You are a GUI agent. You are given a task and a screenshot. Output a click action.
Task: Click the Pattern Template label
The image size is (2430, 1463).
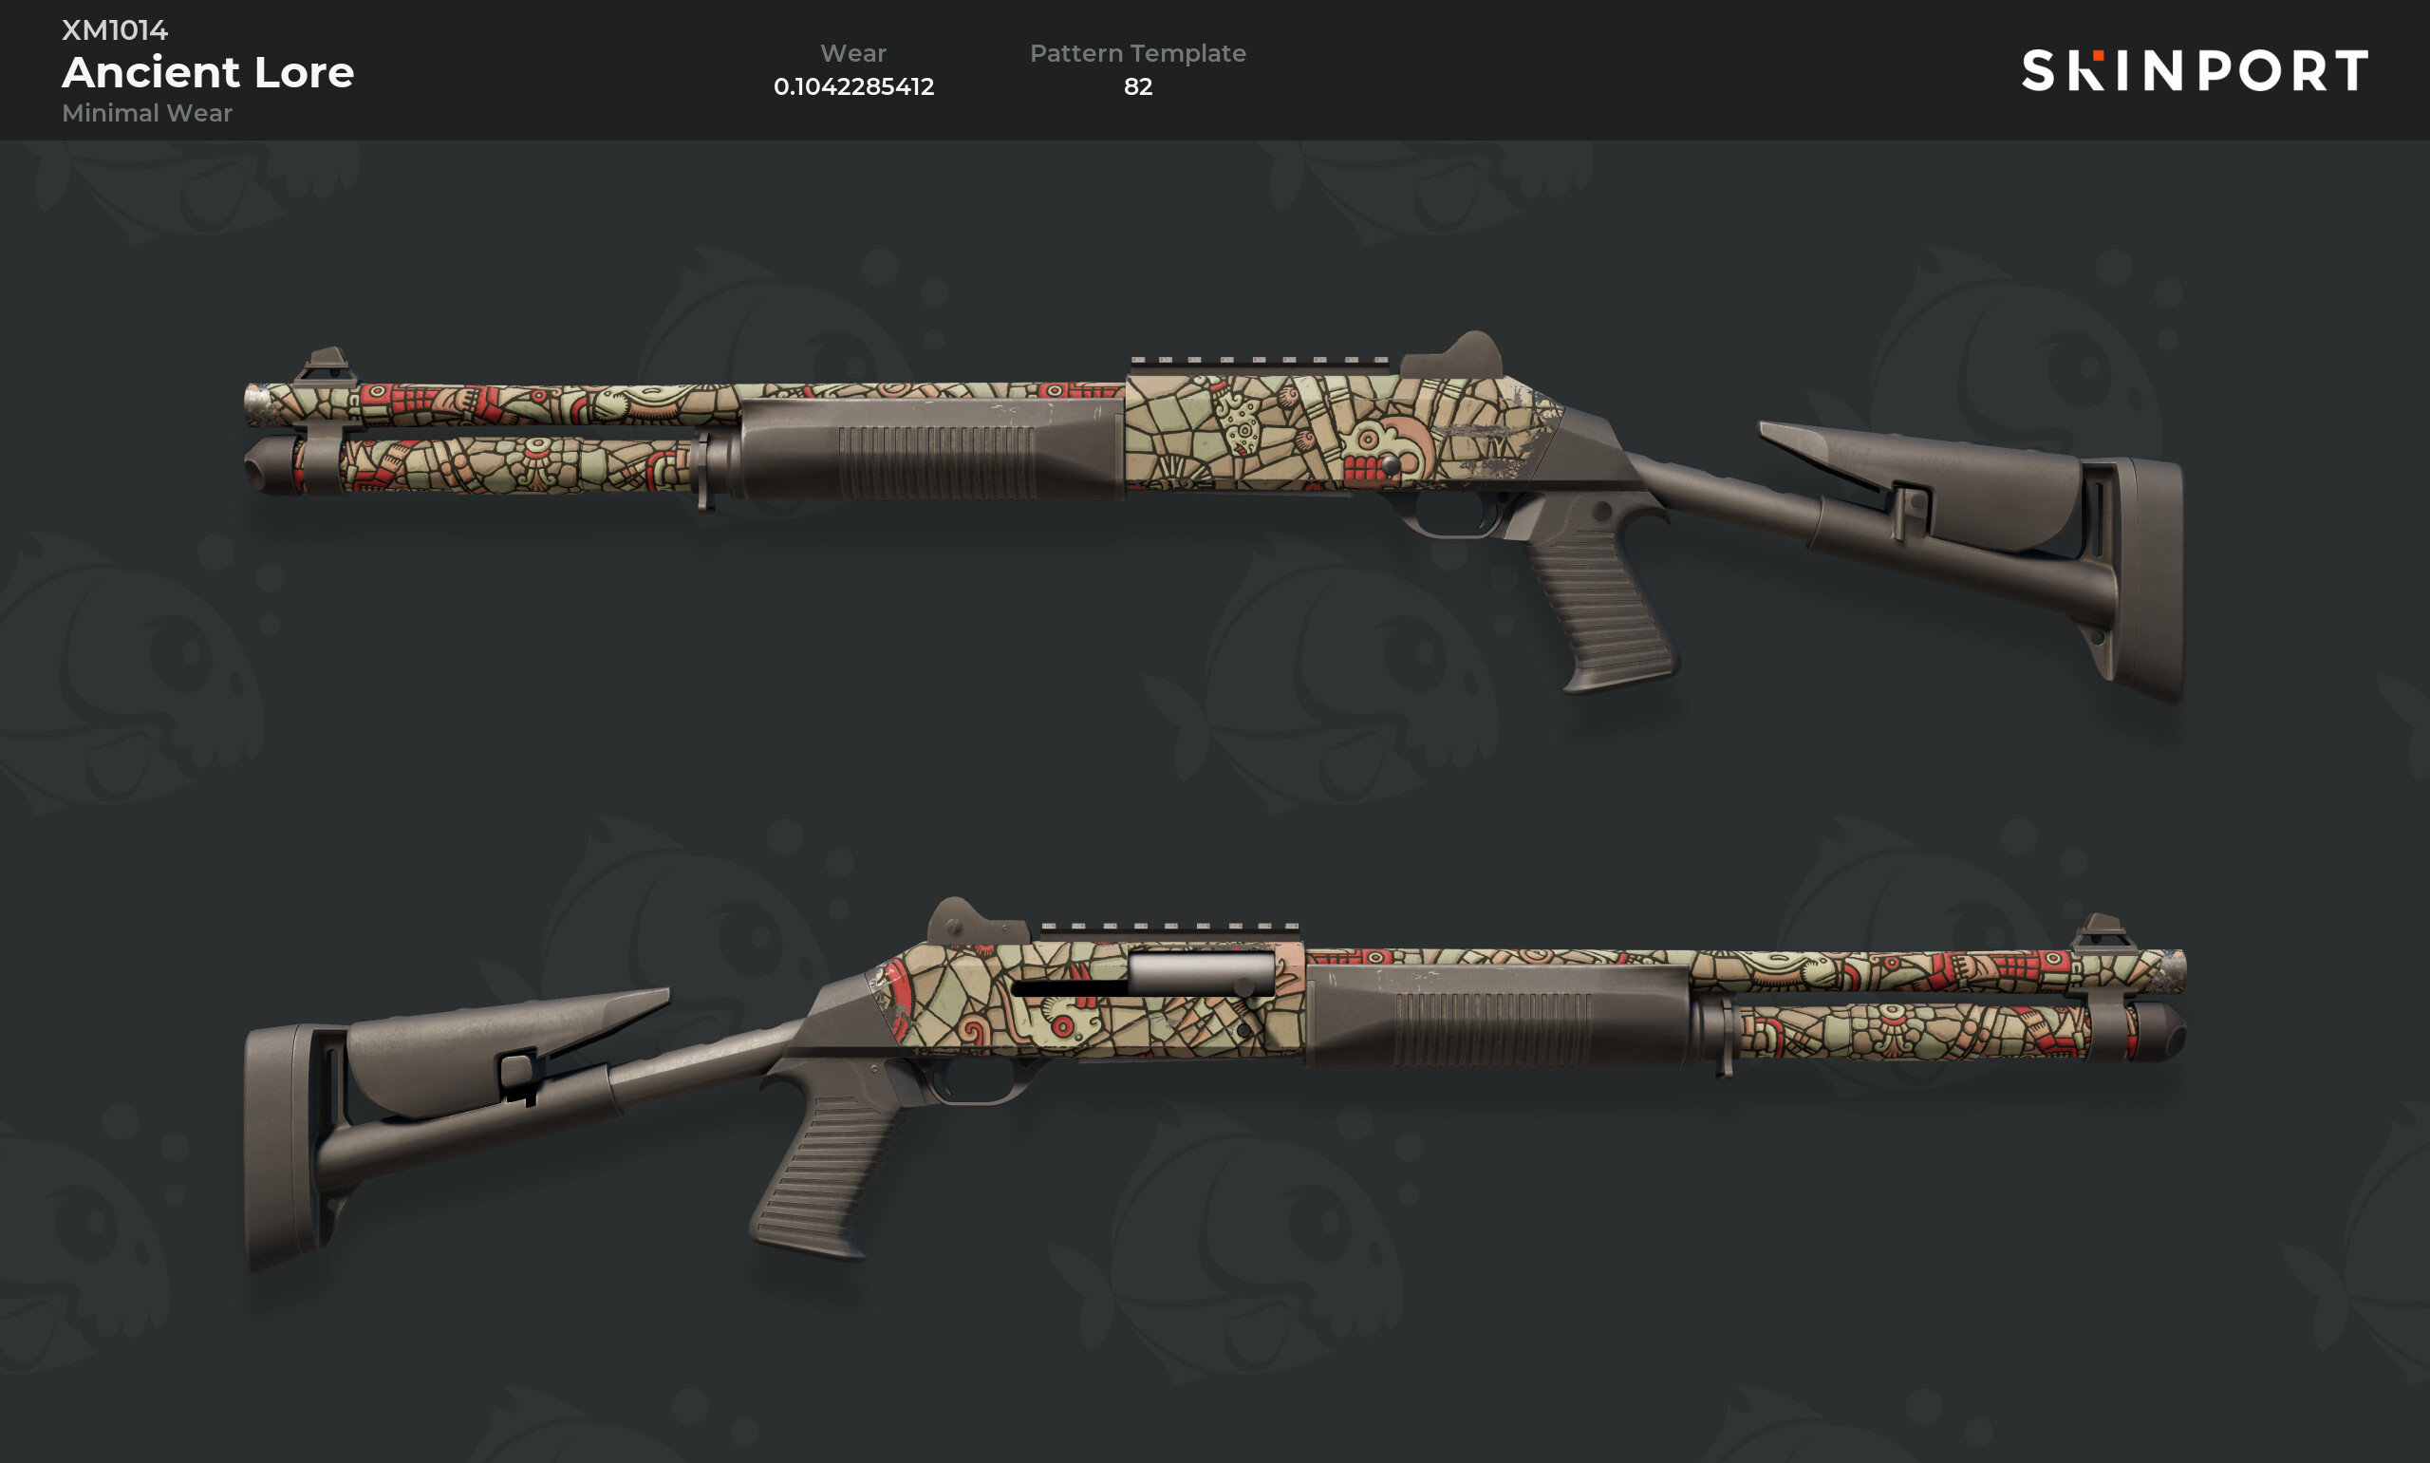coord(1138,53)
